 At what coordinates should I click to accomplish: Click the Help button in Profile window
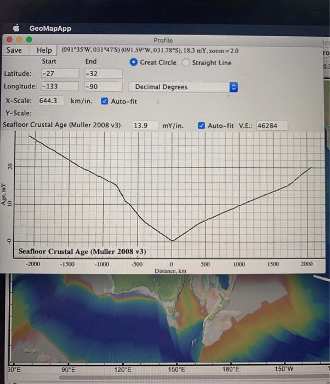(x=44, y=50)
